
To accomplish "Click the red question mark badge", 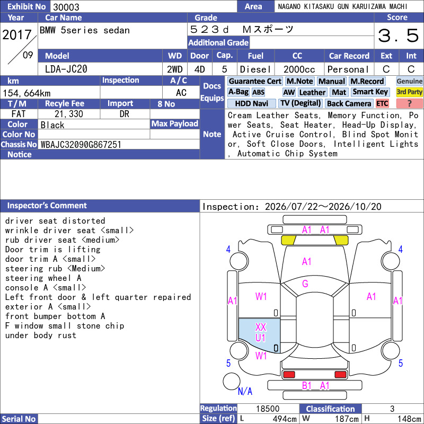I will [409, 103].
